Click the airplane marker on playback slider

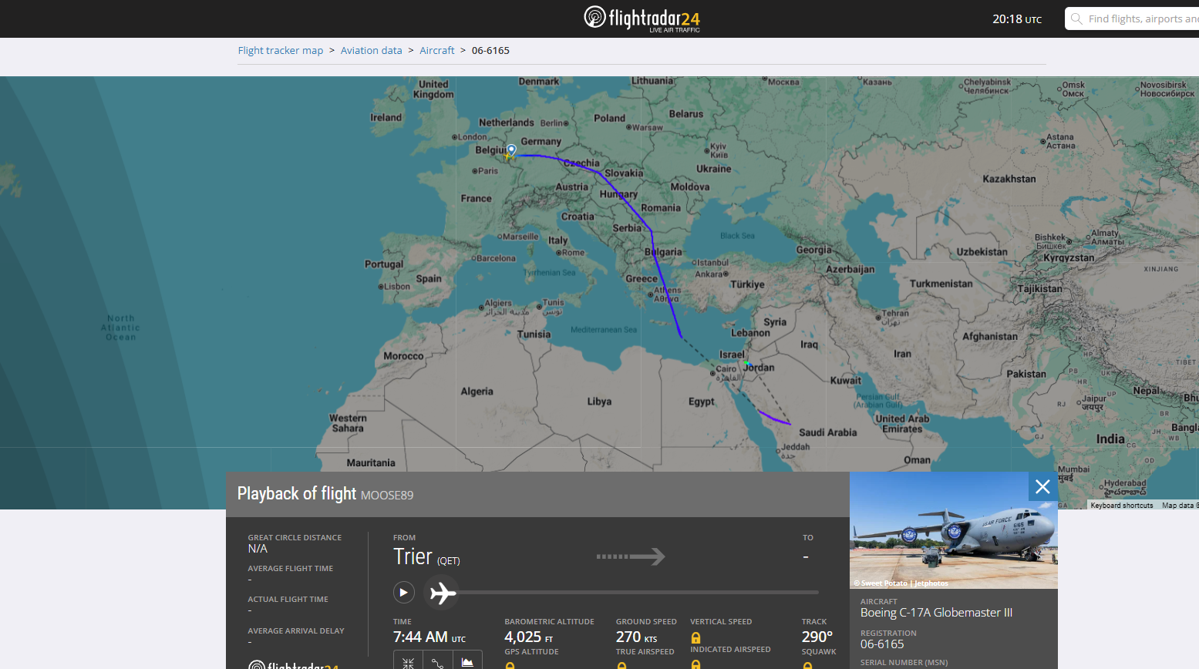443,593
